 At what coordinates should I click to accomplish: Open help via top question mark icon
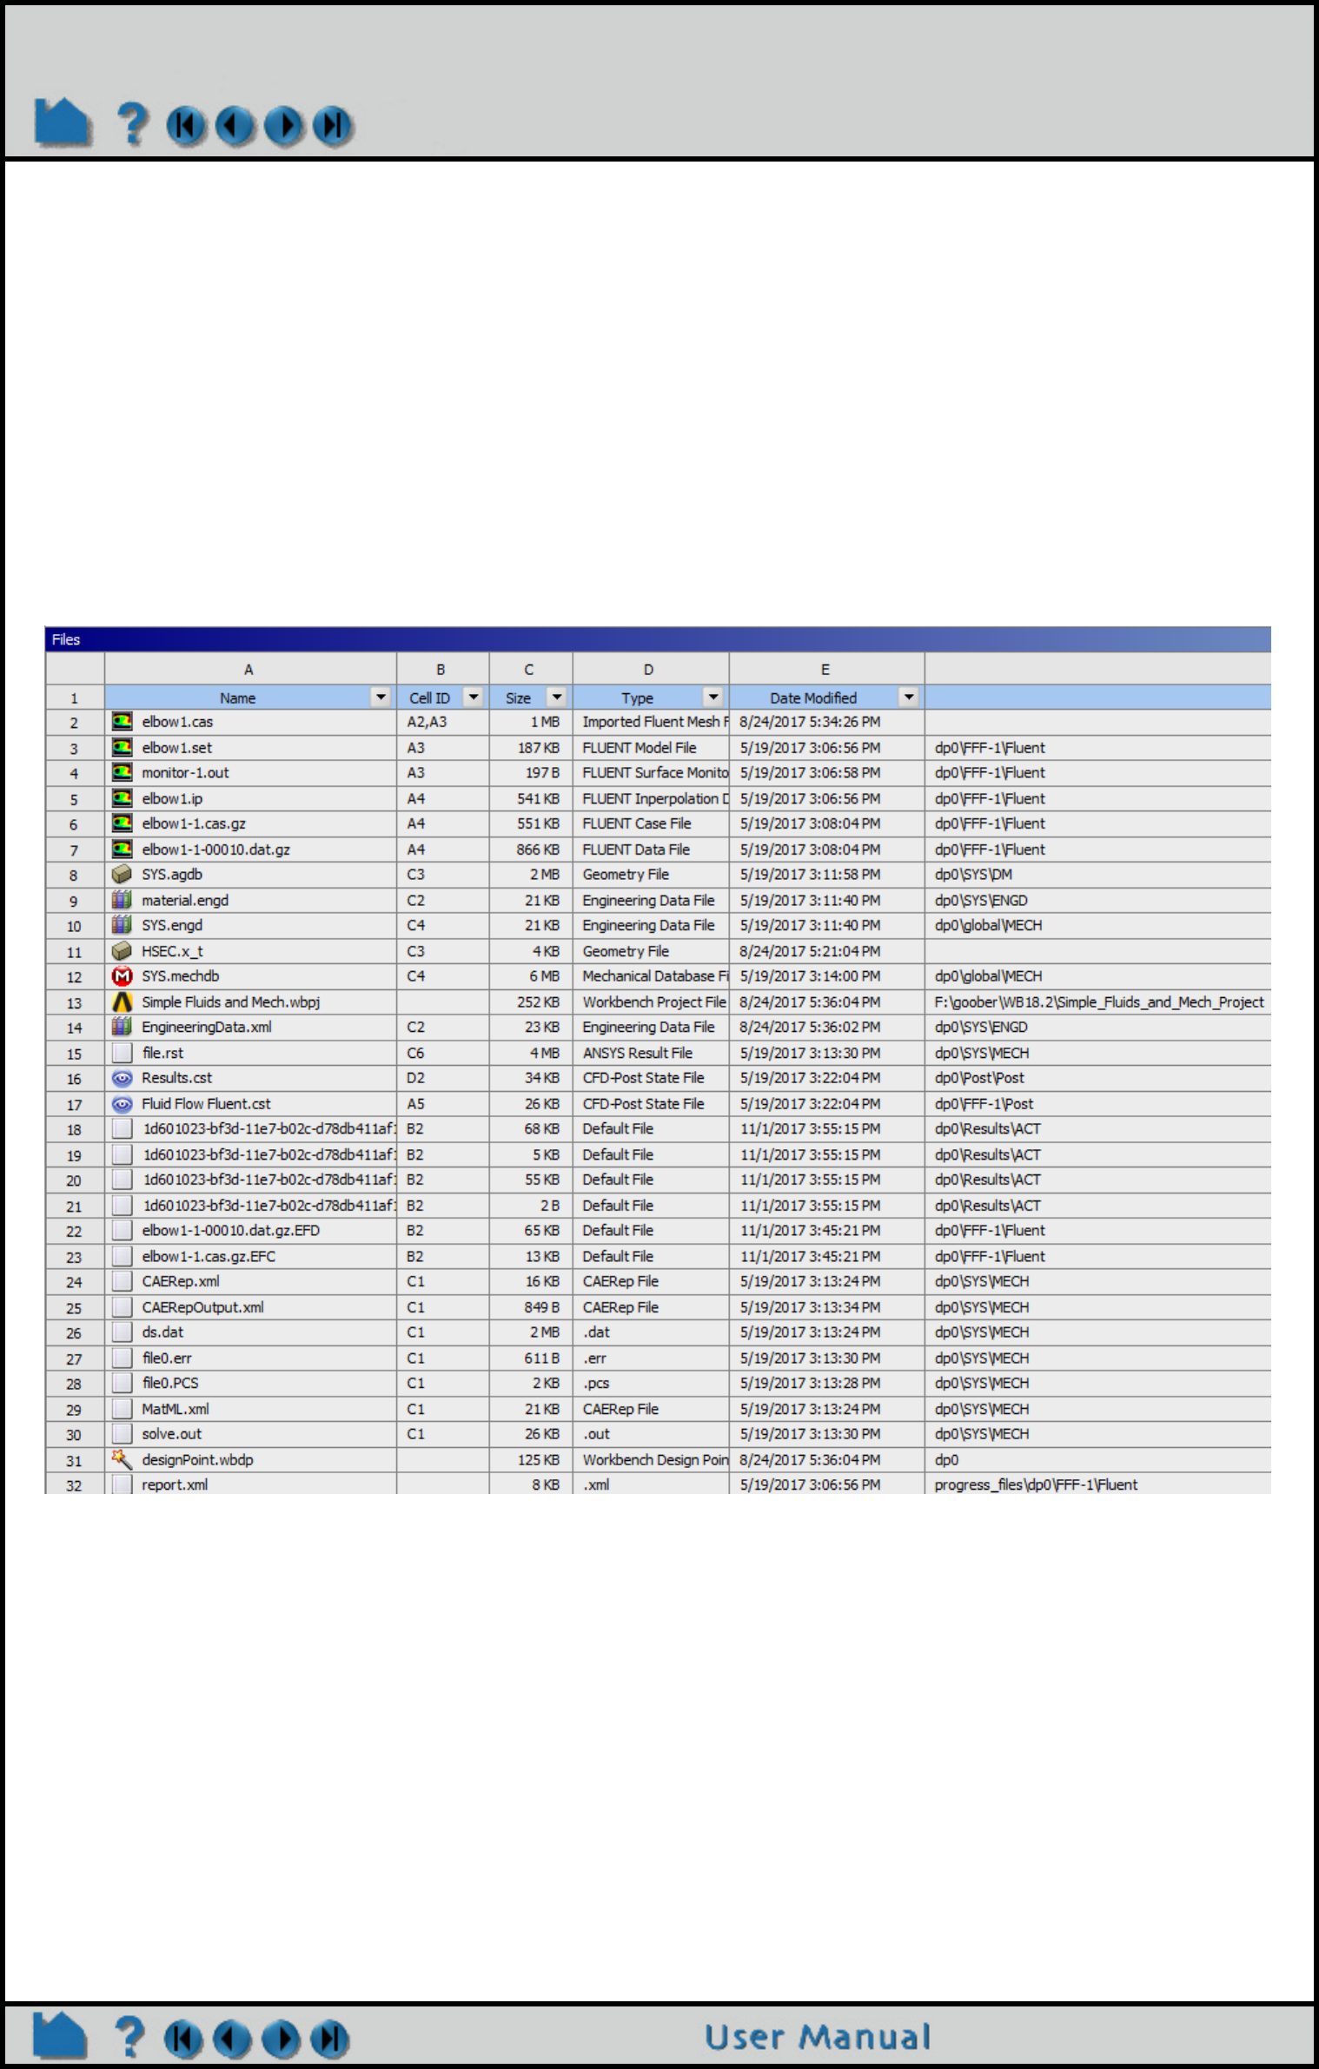point(132,123)
